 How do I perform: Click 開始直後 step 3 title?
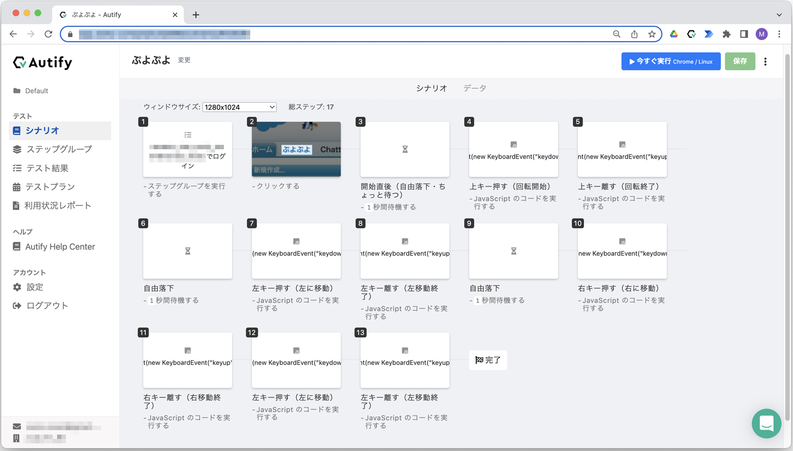coord(403,190)
